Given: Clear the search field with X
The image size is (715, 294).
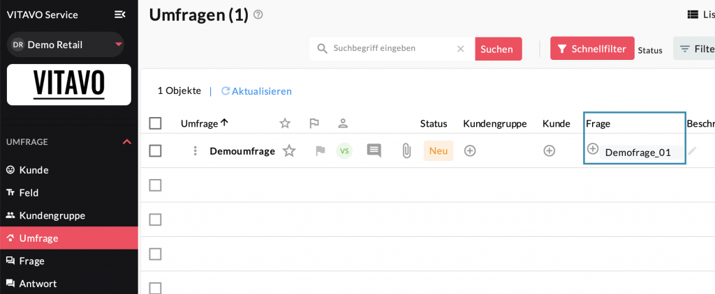Looking at the screenshot, I should [x=460, y=49].
